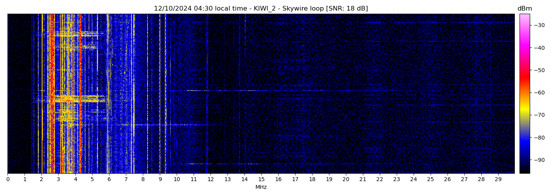Click the plot title with the KIWI_2 text

click(x=261, y=9)
